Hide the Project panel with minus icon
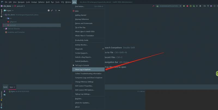This screenshot has width=218, height=110. [59, 10]
